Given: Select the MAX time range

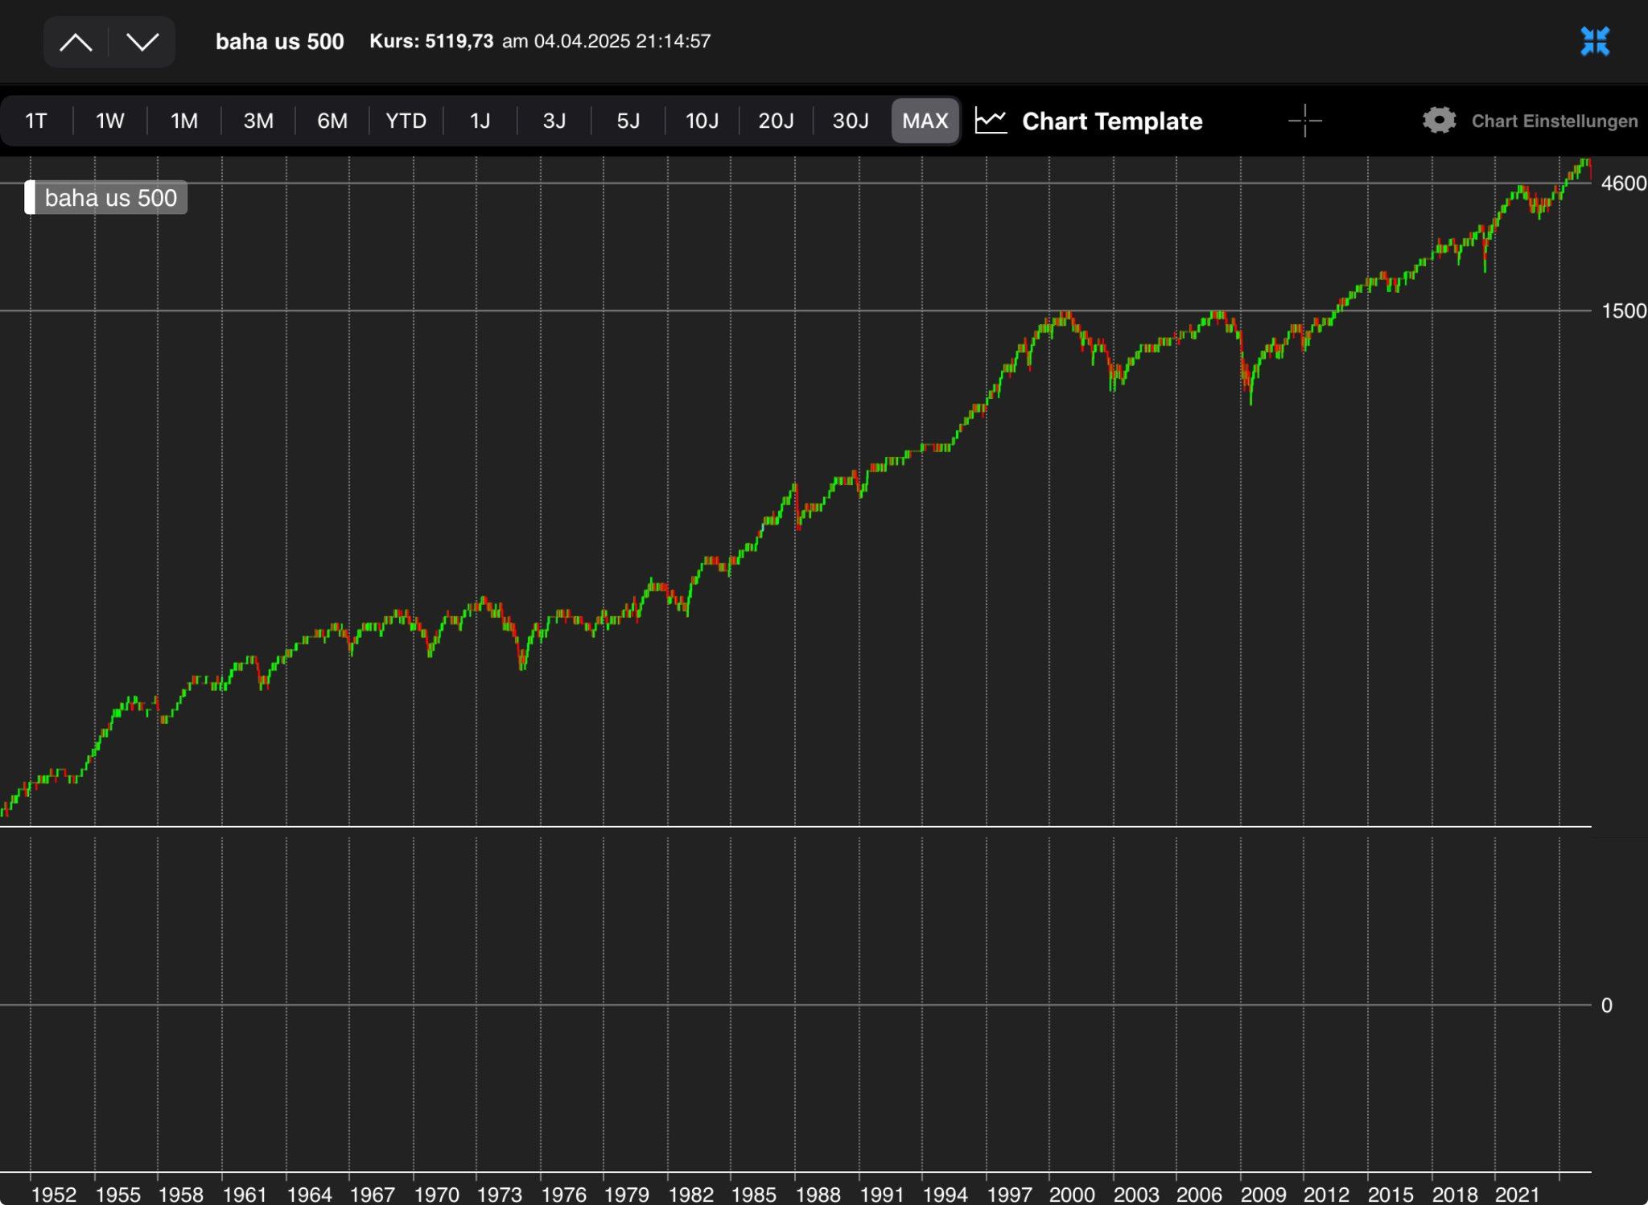Looking at the screenshot, I should pos(925,121).
